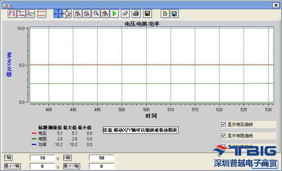Viewport: 282px width, 171px height.
Task: Click the zoom box selection icon
Action: [96, 13]
